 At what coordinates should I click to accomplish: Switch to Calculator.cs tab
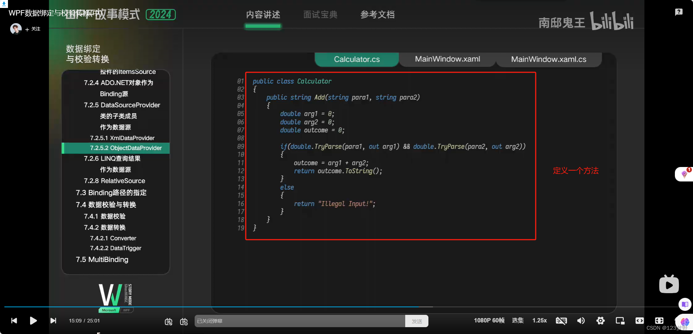[x=357, y=59]
